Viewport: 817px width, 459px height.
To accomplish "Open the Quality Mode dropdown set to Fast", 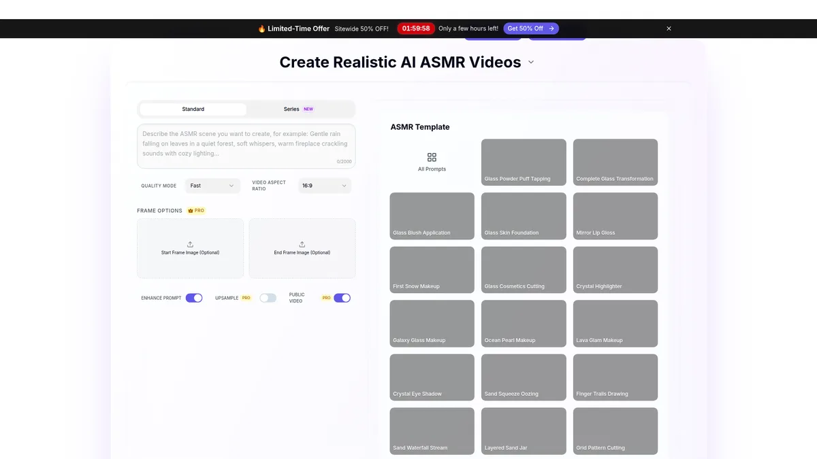I will pyautogui.click(x=212, y=186).
